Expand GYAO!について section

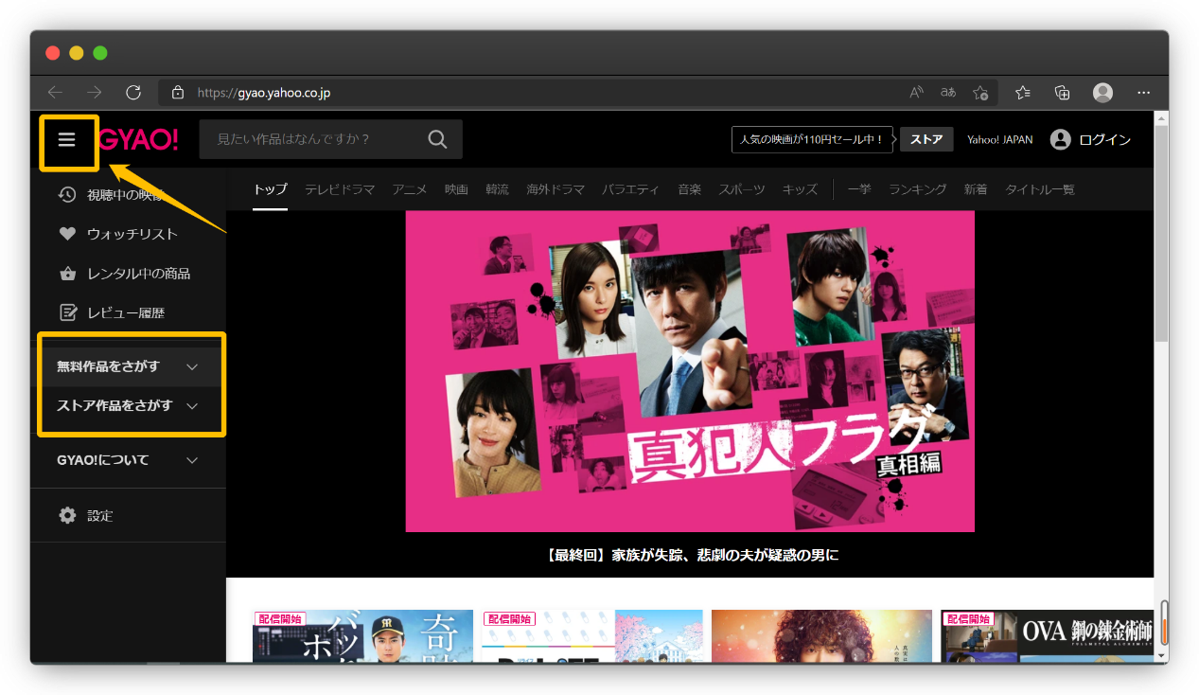pyautogui.click(x=128, y=460)
